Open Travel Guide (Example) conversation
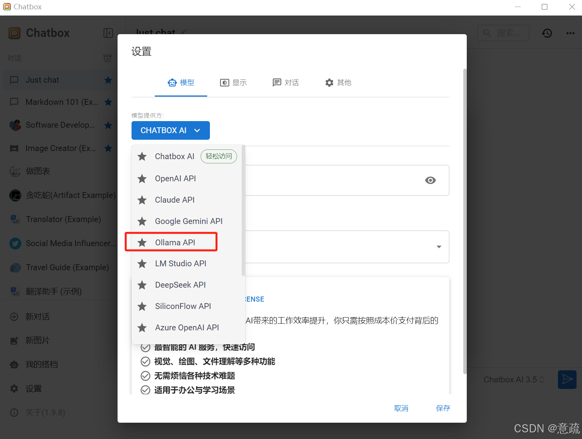582x439 pixels. coord(60,267)
